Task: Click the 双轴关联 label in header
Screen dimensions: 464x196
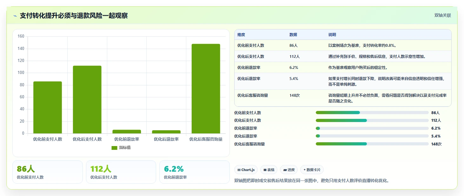Action: (443, 15)
